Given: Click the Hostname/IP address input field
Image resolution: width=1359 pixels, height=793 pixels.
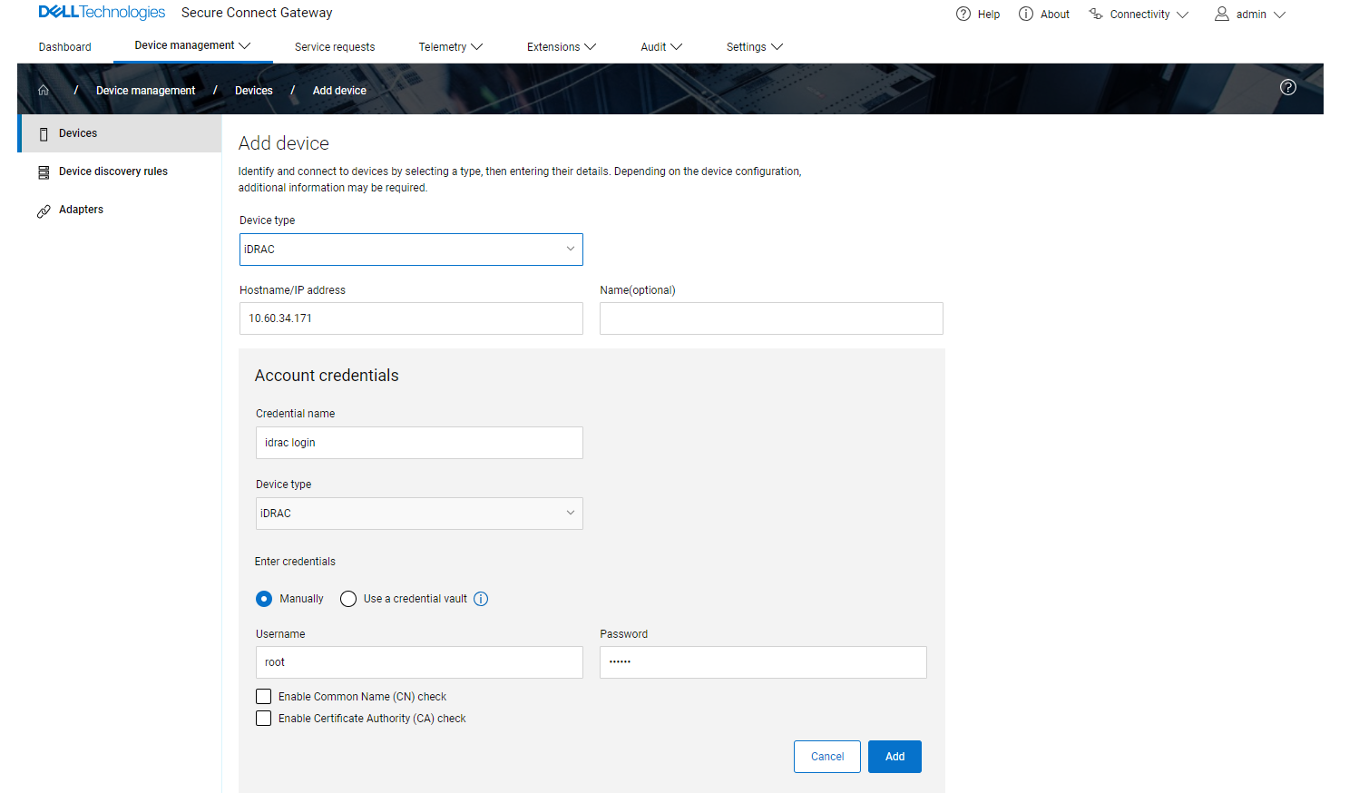Looking at the screenshot, I should 411,318.
